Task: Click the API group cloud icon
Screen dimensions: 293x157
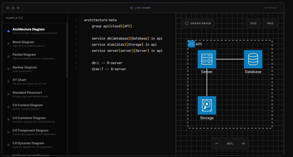Action: pos(191,44)
